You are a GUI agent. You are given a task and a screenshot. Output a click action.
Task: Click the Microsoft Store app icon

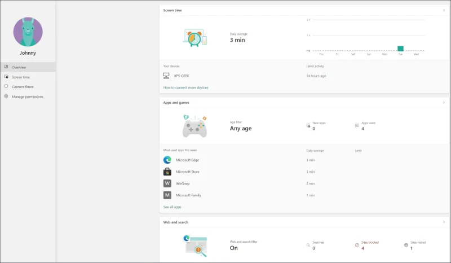[x=167, y=172]
